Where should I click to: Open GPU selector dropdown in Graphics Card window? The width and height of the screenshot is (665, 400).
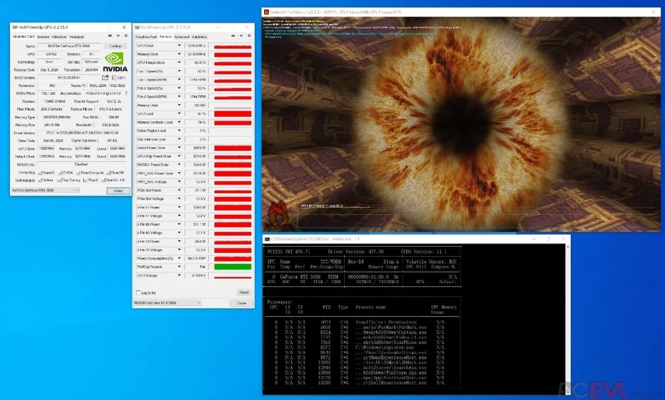coord(76,190)
